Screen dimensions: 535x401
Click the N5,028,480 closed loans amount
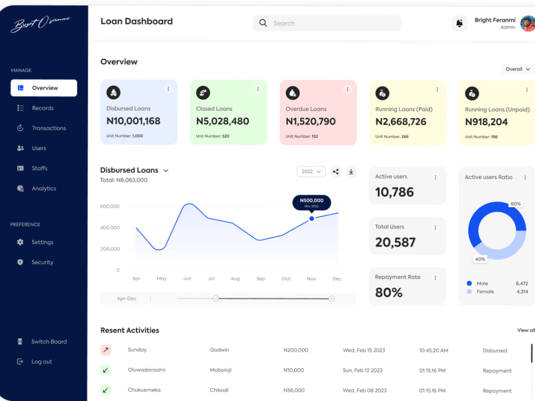(x=223, y=121)
